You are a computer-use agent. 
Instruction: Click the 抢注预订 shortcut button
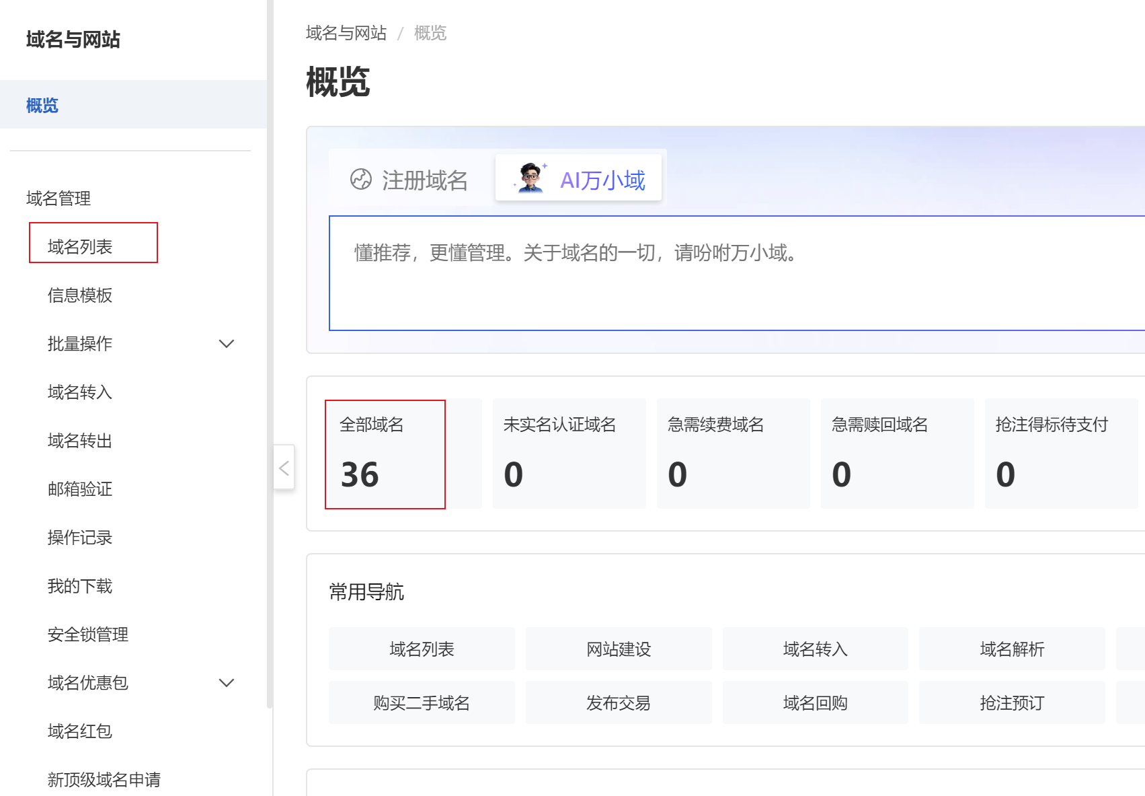tap(1012, 703)
